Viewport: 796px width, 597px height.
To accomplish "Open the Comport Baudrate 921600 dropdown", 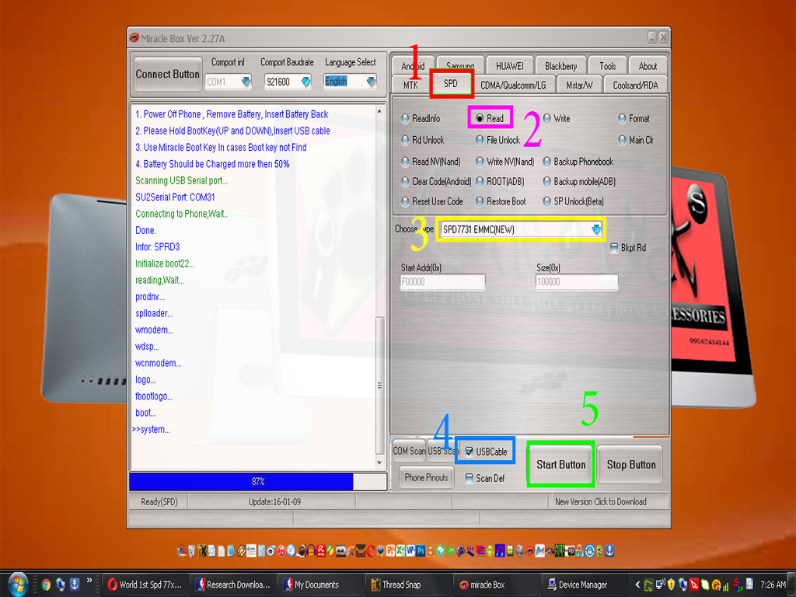I will 305,82.
